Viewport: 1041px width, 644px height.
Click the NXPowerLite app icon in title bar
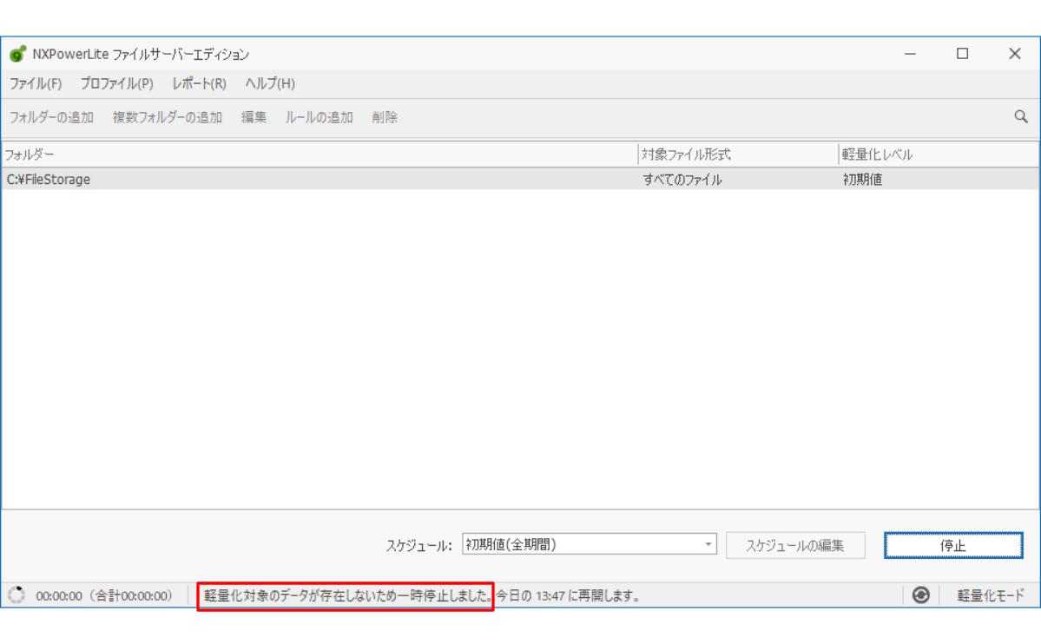pos(18,54)
